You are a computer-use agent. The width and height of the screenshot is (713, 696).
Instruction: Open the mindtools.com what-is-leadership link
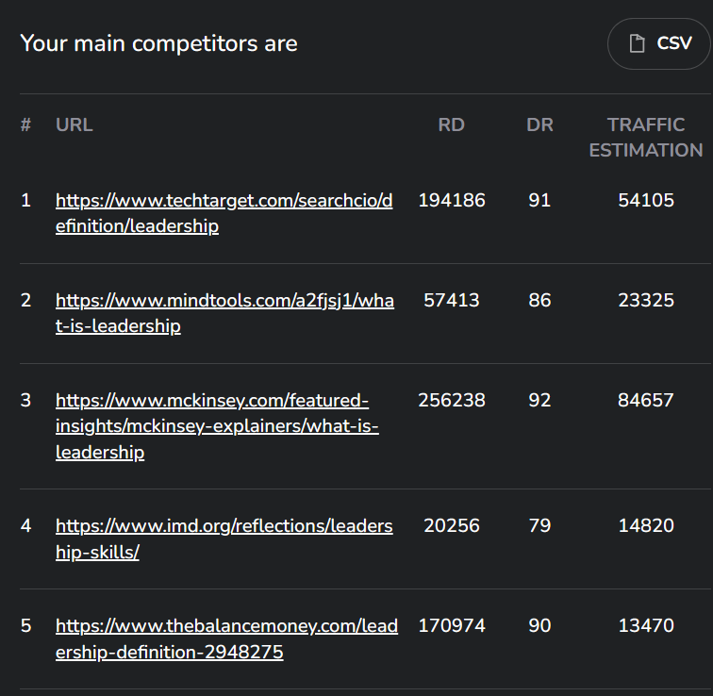[224, 313]
